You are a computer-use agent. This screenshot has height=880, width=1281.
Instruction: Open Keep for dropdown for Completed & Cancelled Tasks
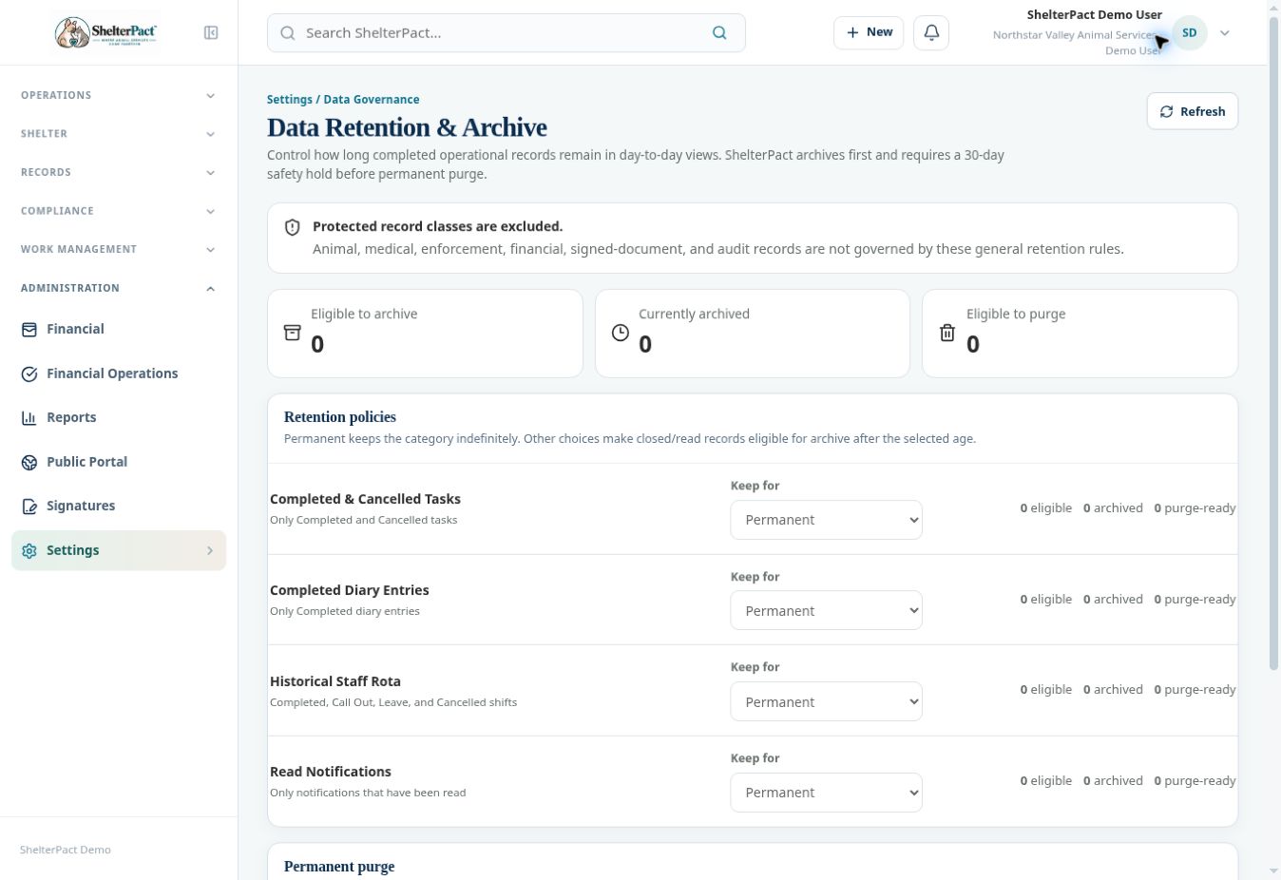tap(826, 520)
